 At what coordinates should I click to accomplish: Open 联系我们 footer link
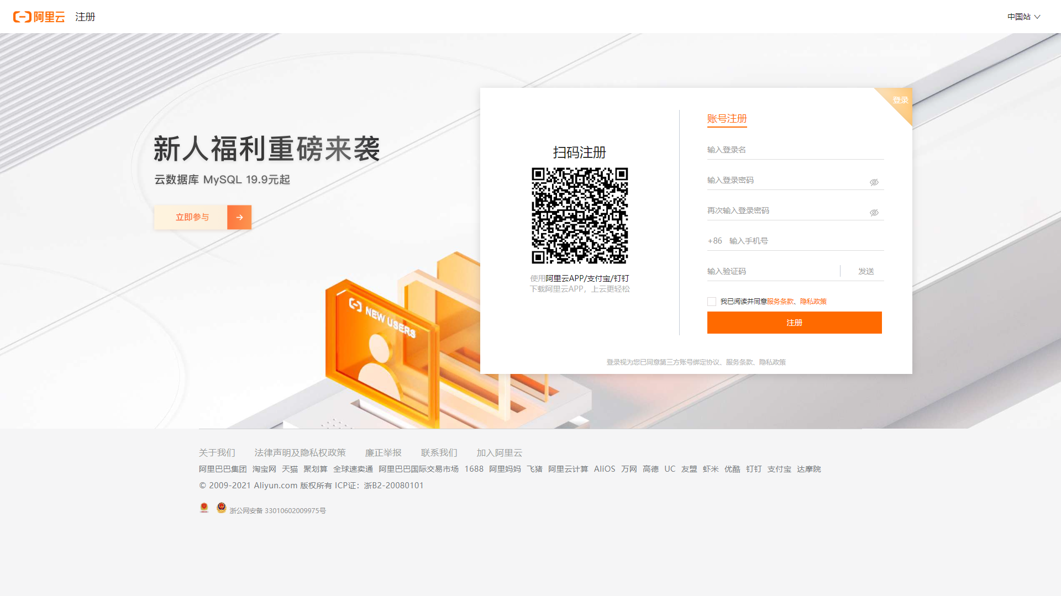click(x=439, y=453)
